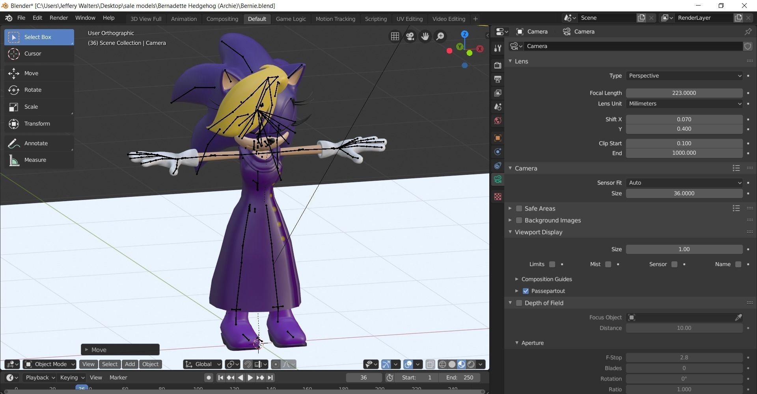Select the Measure tool
Screen dimensions: 757x394
tap(39, 160)
